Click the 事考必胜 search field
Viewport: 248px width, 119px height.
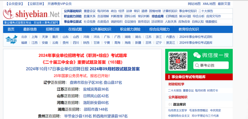pyautogui.click(x=211, y=65)
